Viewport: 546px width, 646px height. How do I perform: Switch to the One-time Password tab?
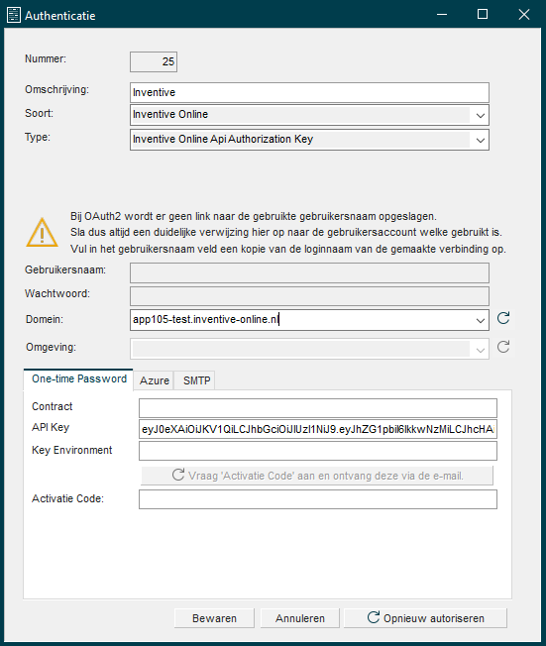pos(78,379)
